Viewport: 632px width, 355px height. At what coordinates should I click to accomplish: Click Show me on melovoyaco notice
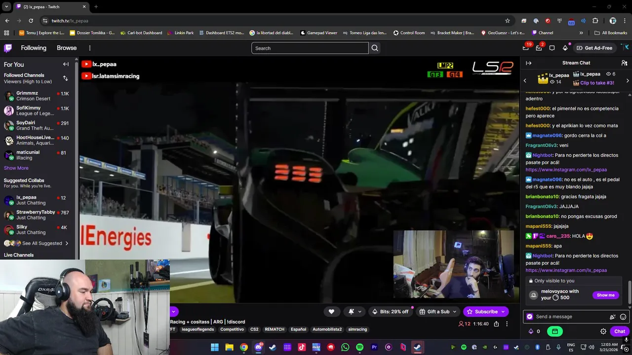pos(605,295)
